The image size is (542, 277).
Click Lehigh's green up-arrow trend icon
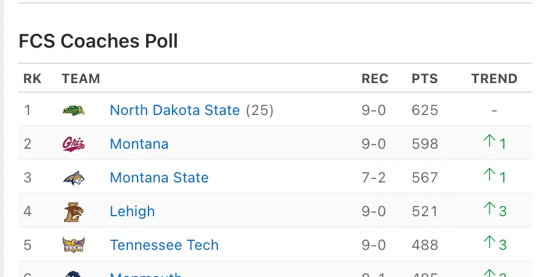click(x=489, y=209)
